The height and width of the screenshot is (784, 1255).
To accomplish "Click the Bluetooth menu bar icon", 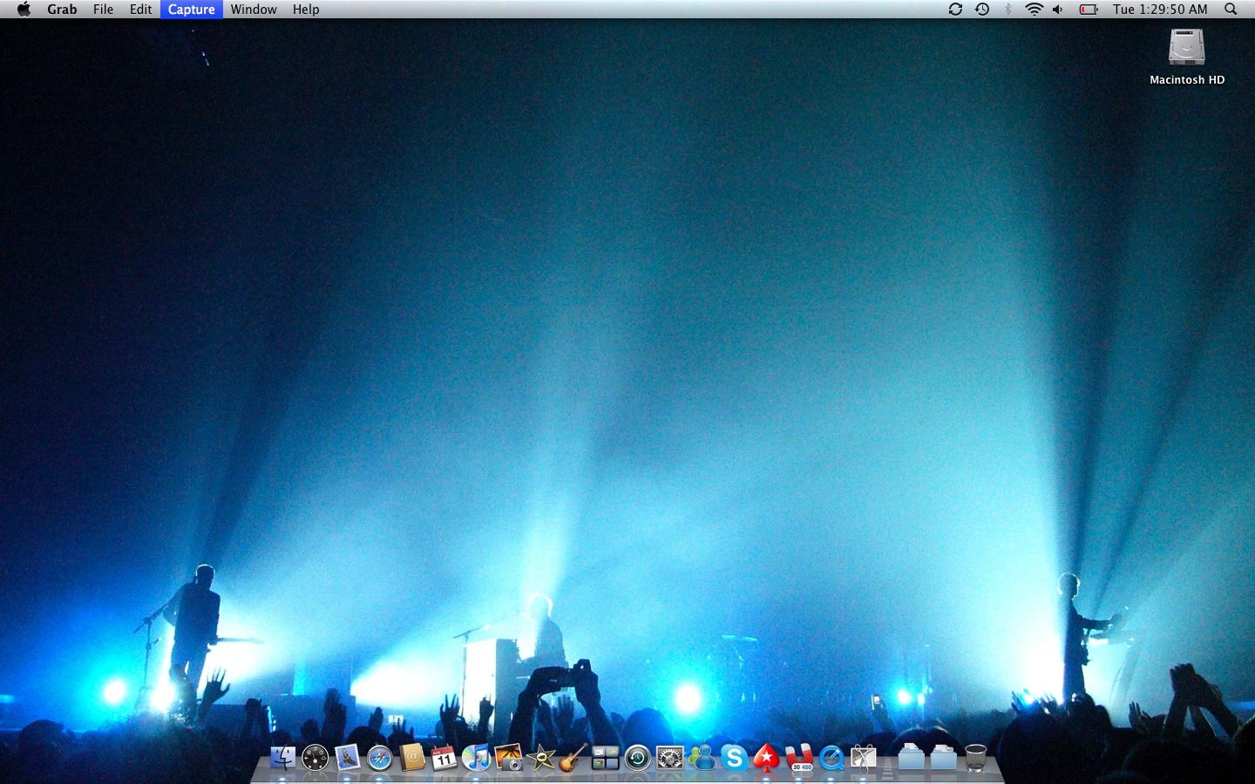I will (x=1008, y=10).
